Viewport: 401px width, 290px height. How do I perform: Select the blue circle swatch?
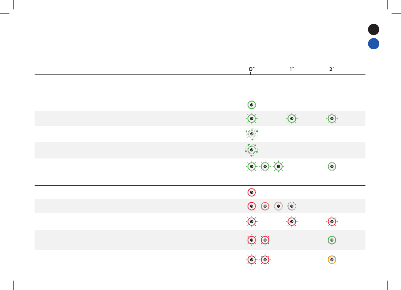click(x=374, y=44)
